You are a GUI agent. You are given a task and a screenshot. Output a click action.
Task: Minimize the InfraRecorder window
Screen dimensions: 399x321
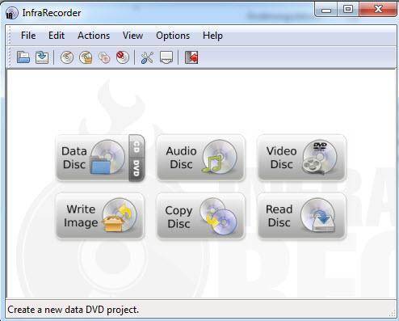pyautogui.click(x=326, y=10)
